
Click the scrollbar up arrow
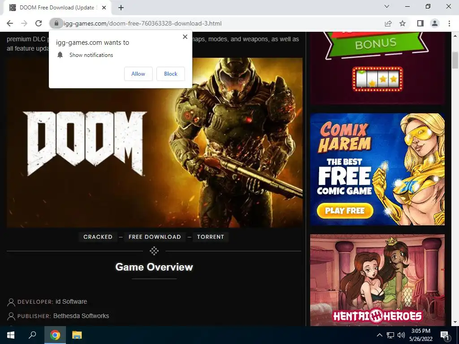455,36
